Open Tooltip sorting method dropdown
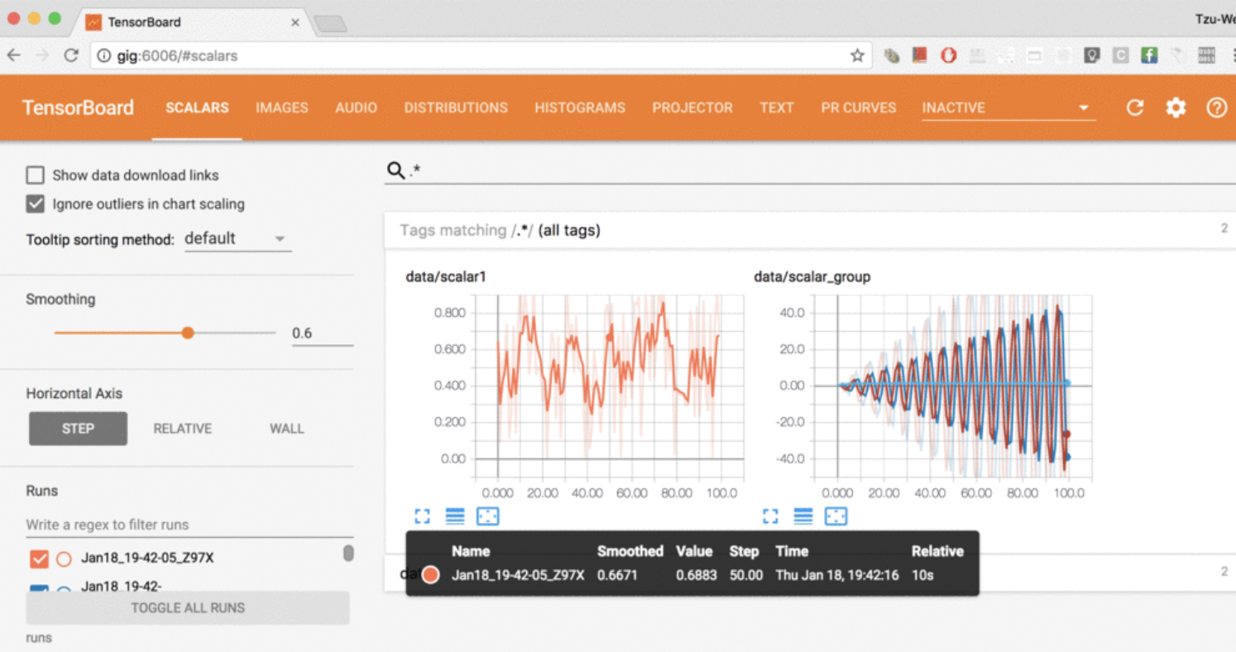1236x652 pixels. tap(237, 239)
